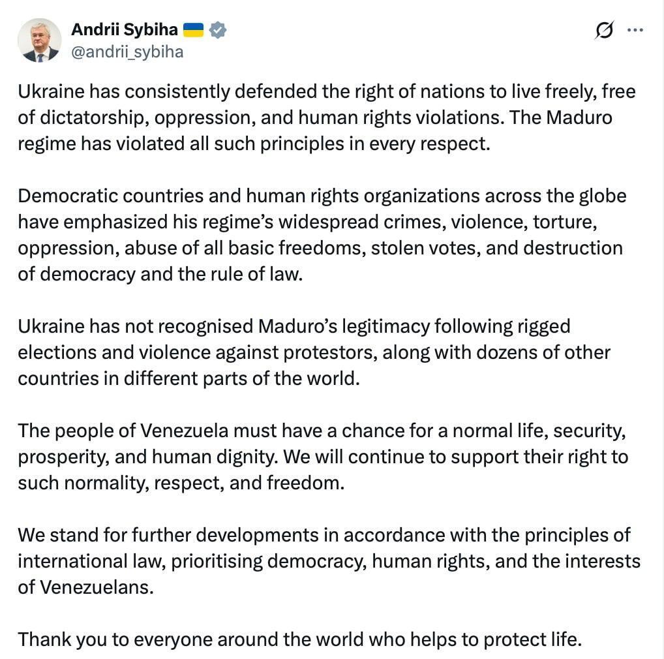Click the three-dot more options icon
Viewport: 664px width, 659px height.
point(635,29)
